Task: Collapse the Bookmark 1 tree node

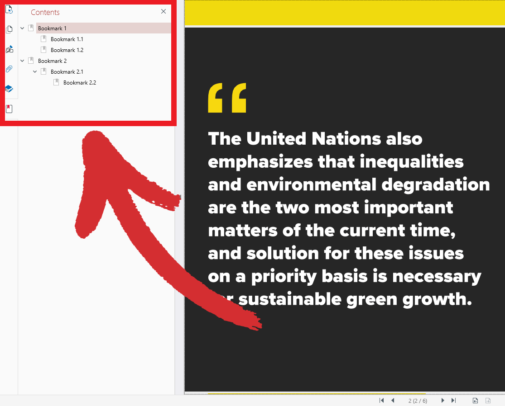Action: (22, 28)
